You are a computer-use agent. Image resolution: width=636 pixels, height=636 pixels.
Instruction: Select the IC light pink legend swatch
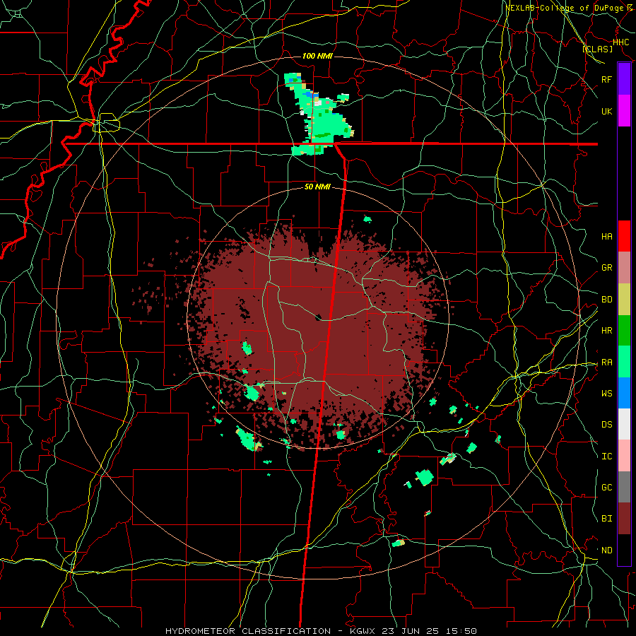point(624,456)
